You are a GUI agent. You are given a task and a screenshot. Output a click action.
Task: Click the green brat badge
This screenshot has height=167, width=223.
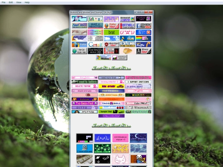pos(111,32)
